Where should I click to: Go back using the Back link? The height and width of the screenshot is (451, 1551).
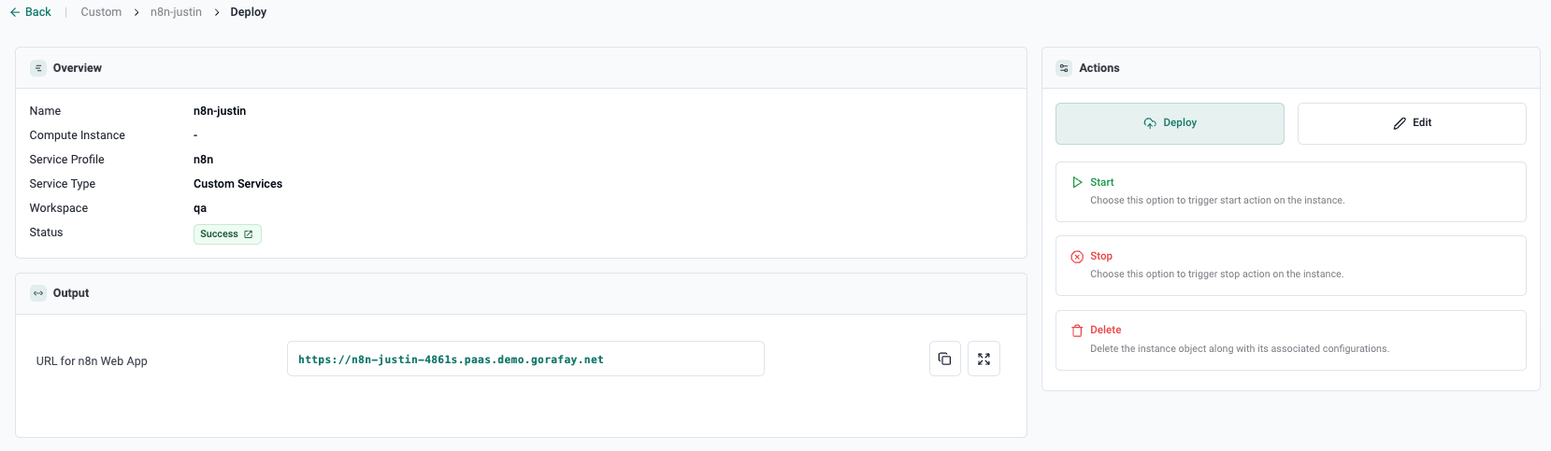click(x=31, y=12)
